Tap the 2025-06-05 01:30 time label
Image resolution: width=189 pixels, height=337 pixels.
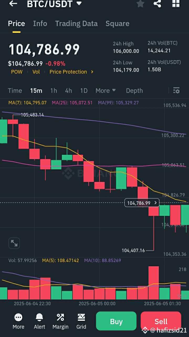coord(162,303)
